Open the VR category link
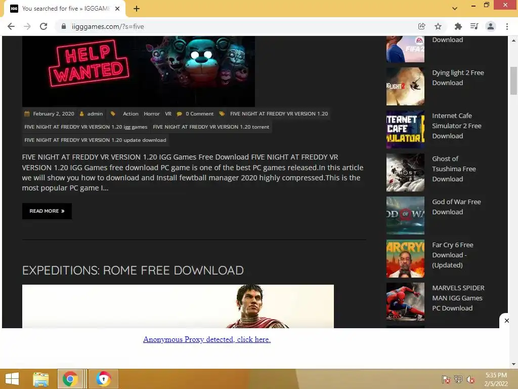The height and width of the screenshot is (389, 518). pyautogui.click(x=168, y=114)
